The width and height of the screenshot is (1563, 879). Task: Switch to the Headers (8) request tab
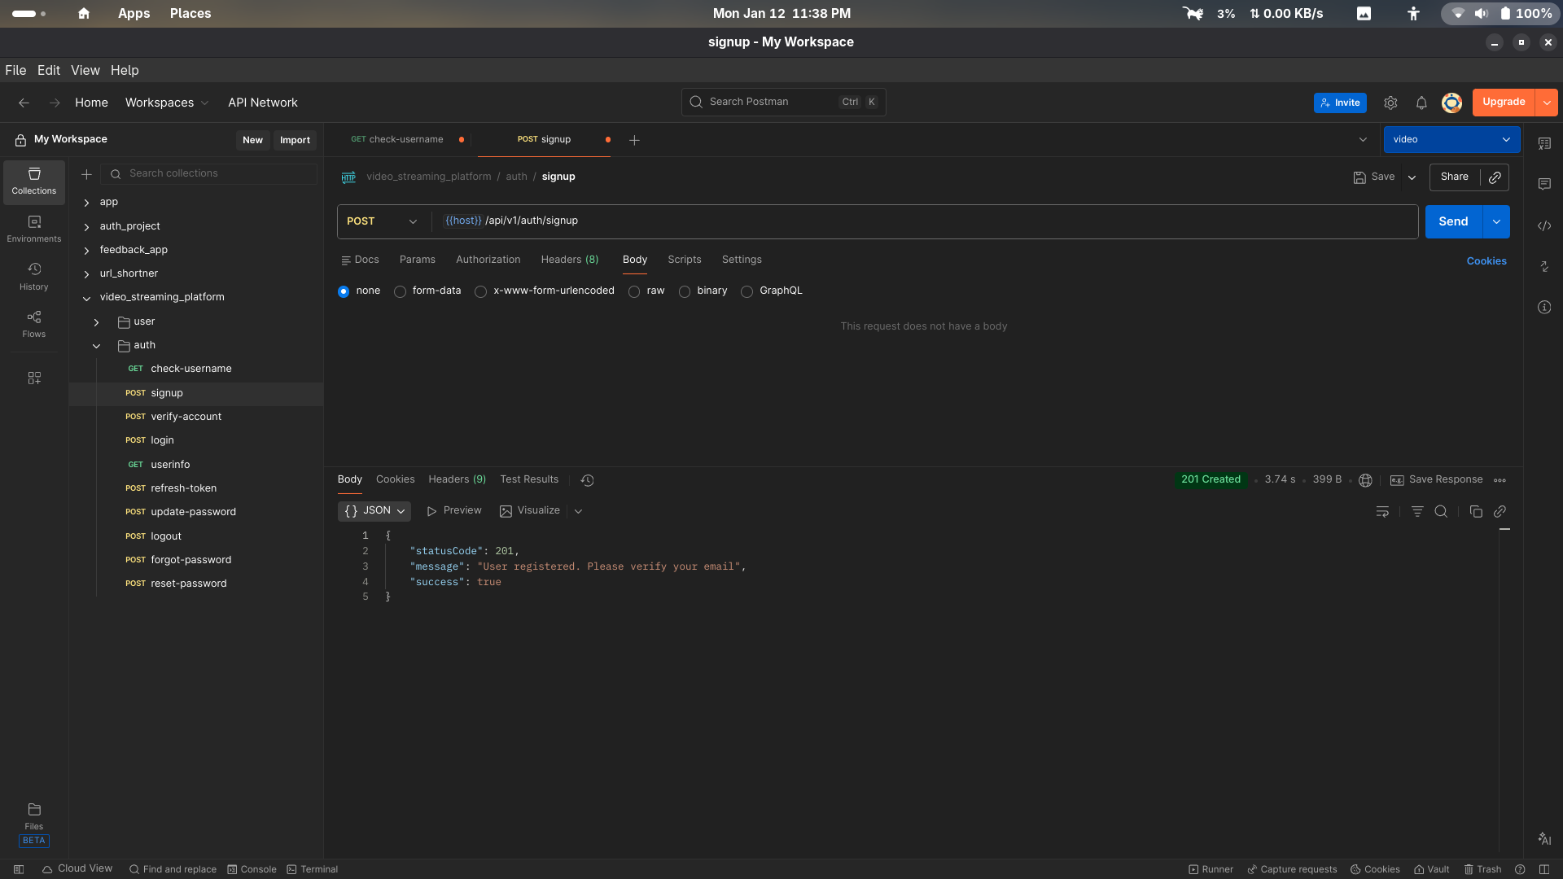pos(569,260)
